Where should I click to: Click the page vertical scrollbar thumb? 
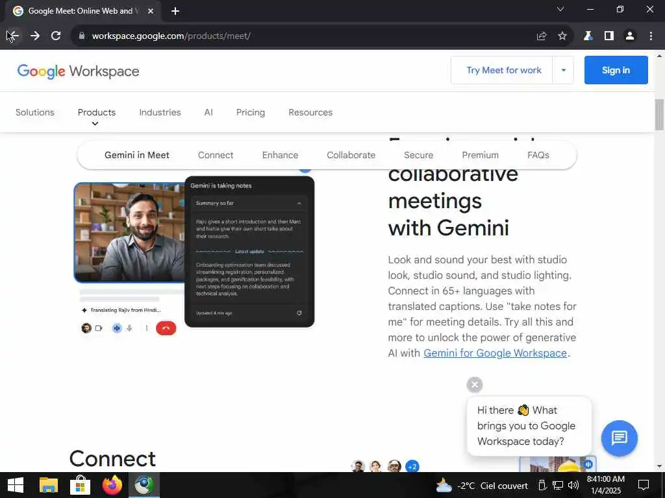coord(659,115)
